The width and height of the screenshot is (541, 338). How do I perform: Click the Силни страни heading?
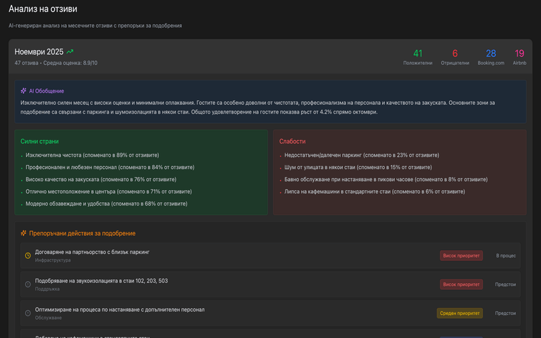(x=39, y=141)
